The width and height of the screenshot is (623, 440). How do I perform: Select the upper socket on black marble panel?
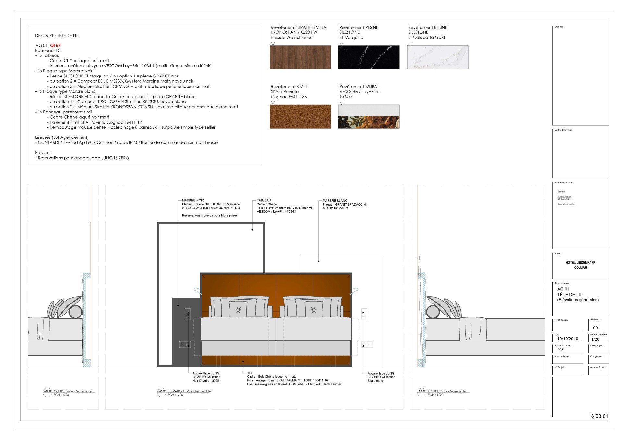(x=188, y=314)
